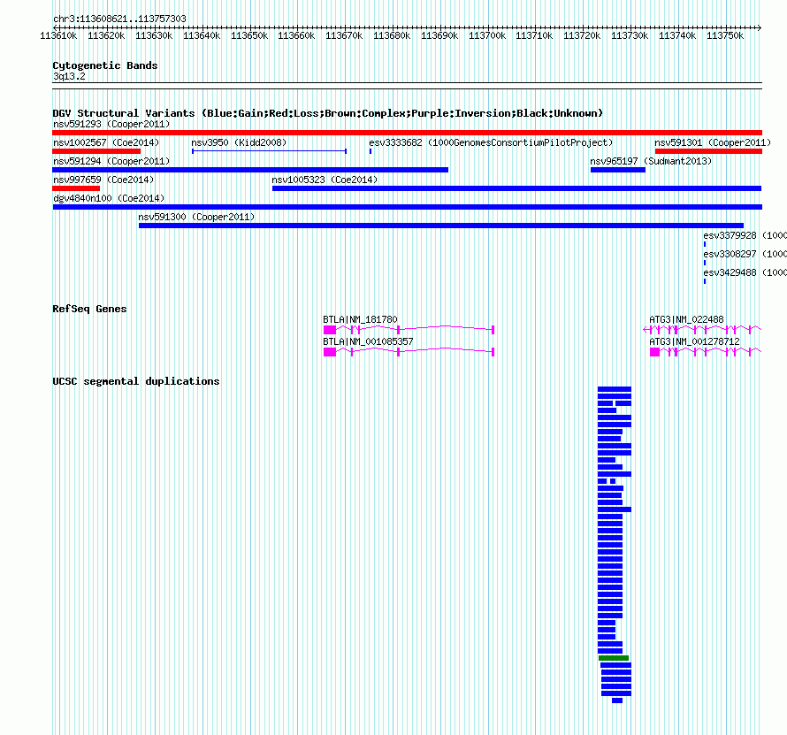Click the nsv965197 blue gain bar
Viewport: 787px width, 735px height.
tap(618, 170)
